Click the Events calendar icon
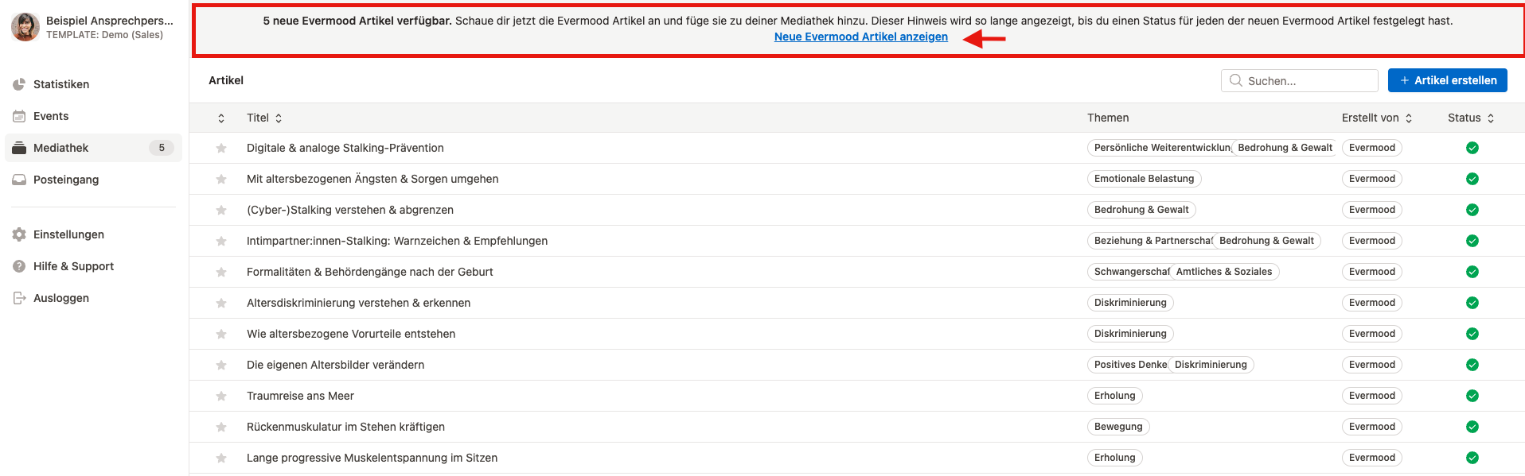Screen dimensions: 1525x476 (19, 116)
